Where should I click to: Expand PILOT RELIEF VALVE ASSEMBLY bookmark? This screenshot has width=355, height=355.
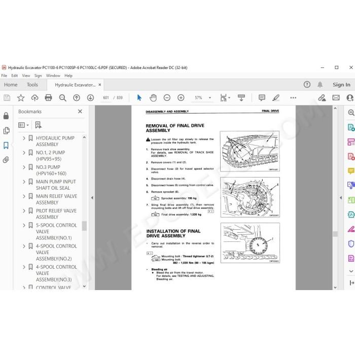(x=24, y=211)
